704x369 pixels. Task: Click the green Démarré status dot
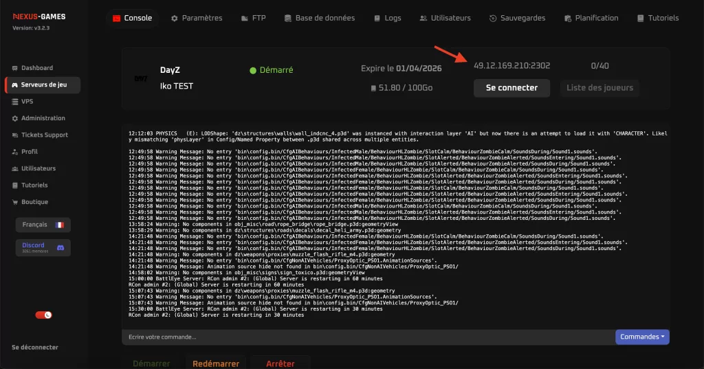click(253, 71)
